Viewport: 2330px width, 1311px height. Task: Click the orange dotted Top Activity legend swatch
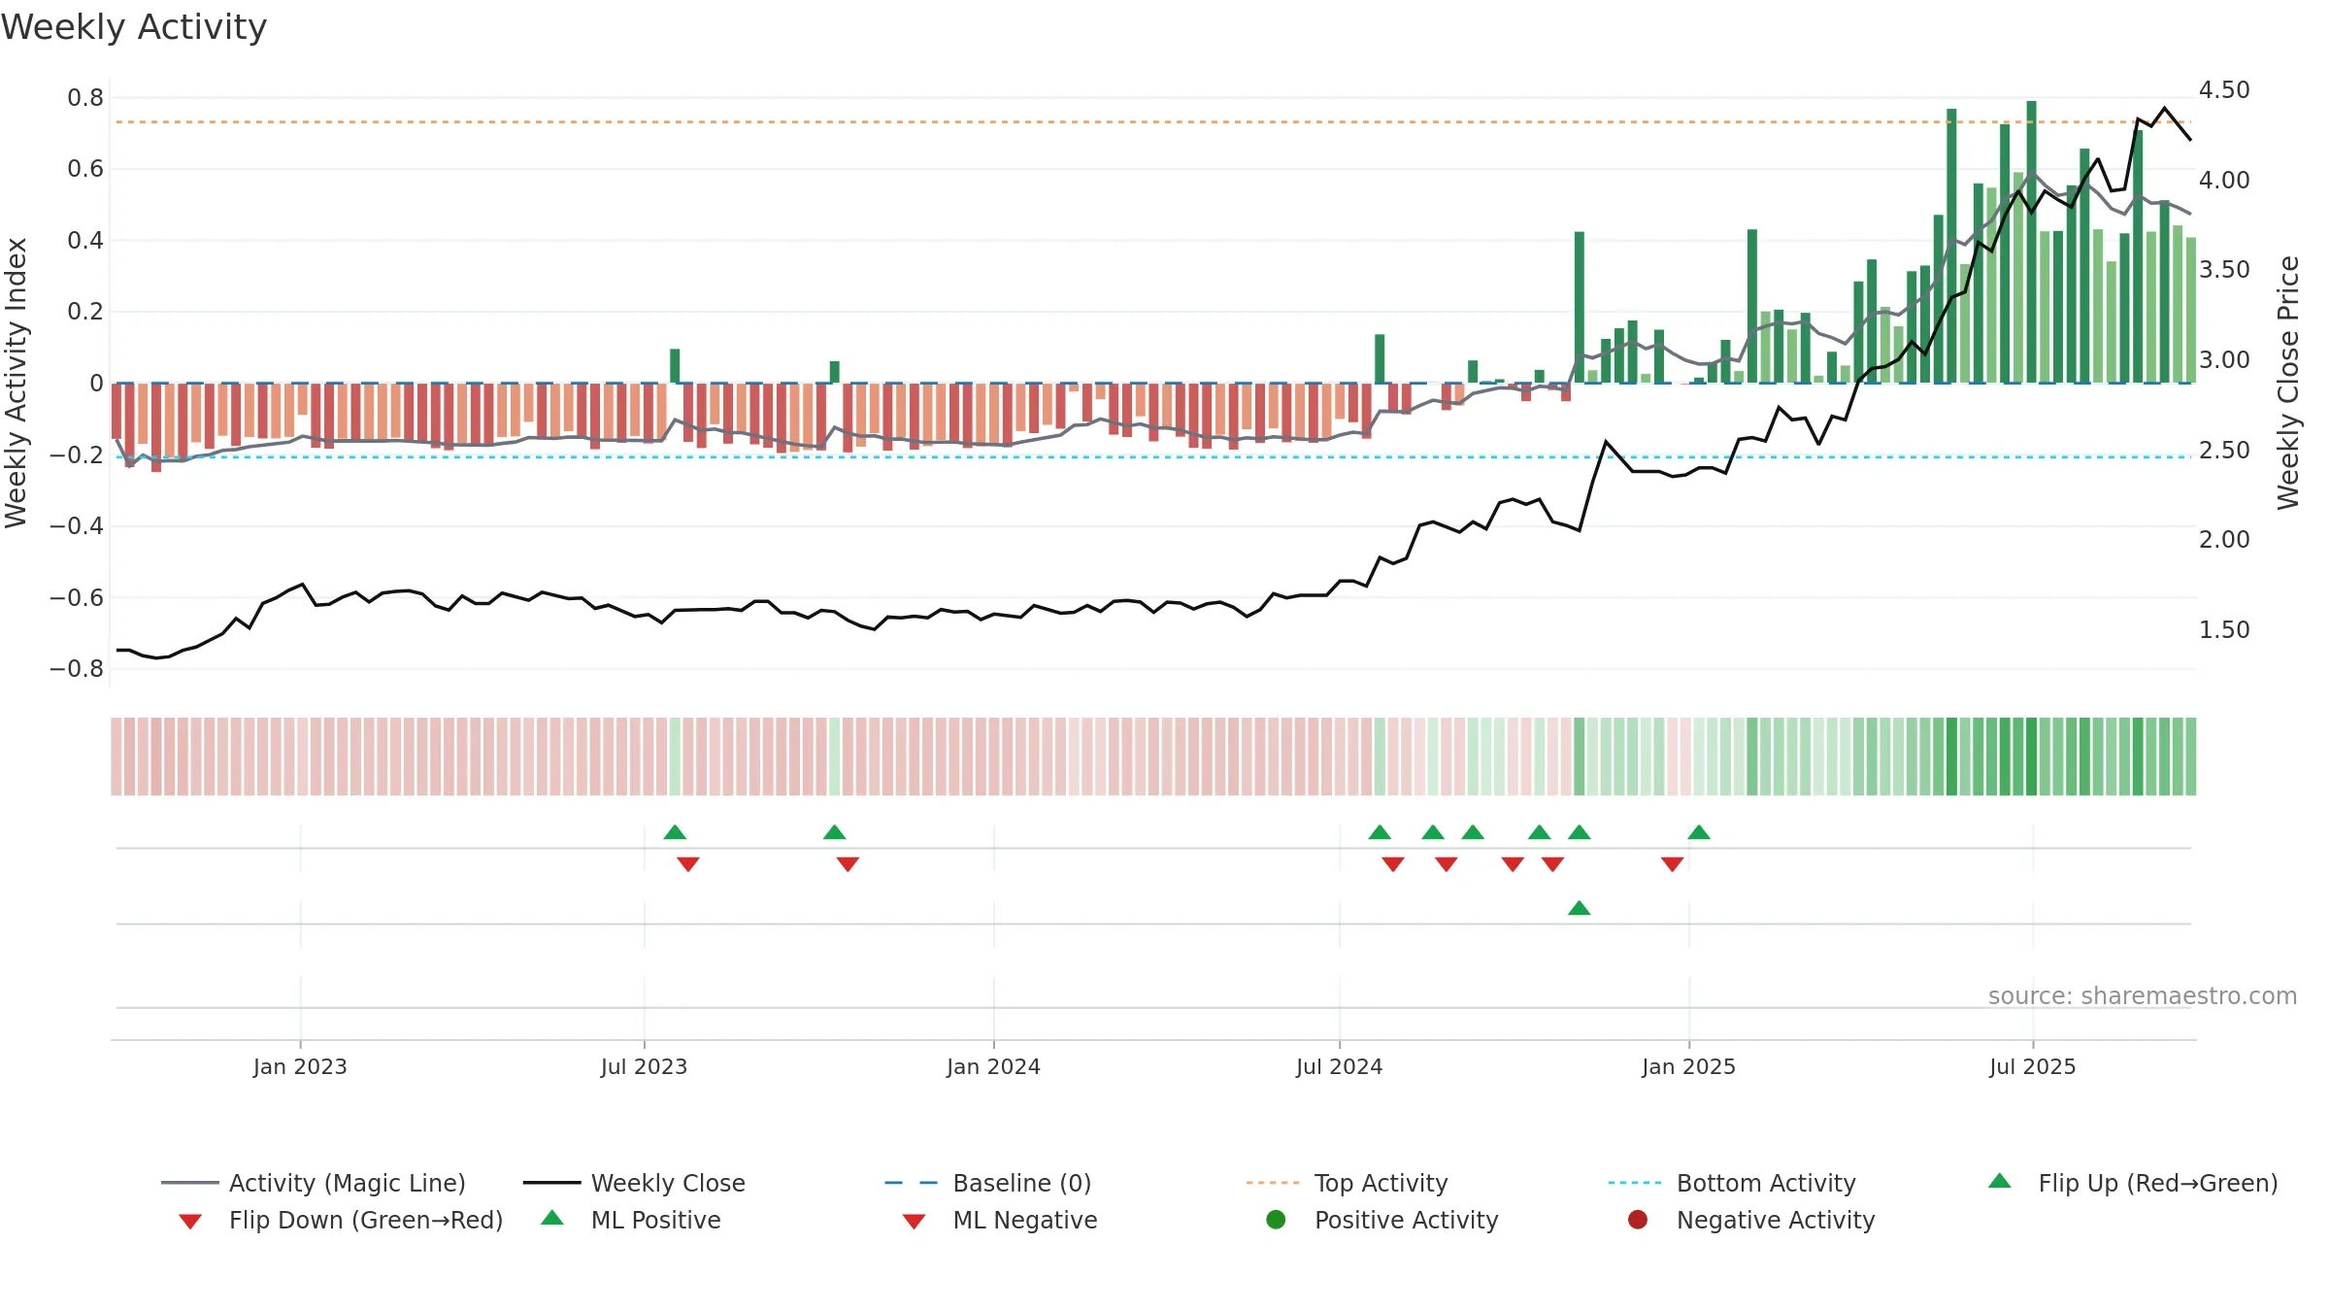1273,1183
